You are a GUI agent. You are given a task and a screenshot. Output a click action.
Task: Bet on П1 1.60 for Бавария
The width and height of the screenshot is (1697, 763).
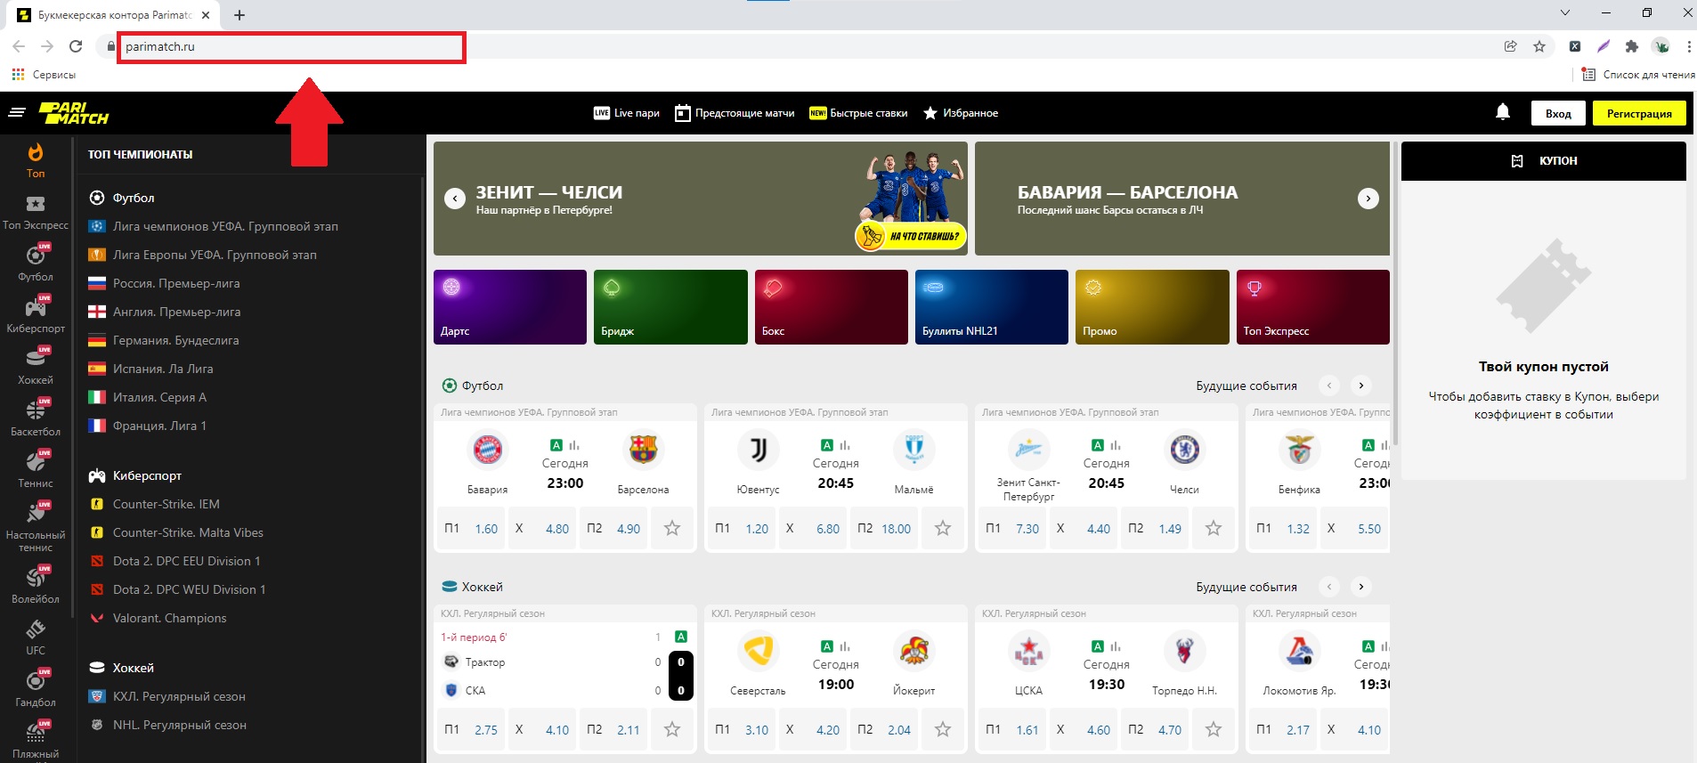(471, 529)
